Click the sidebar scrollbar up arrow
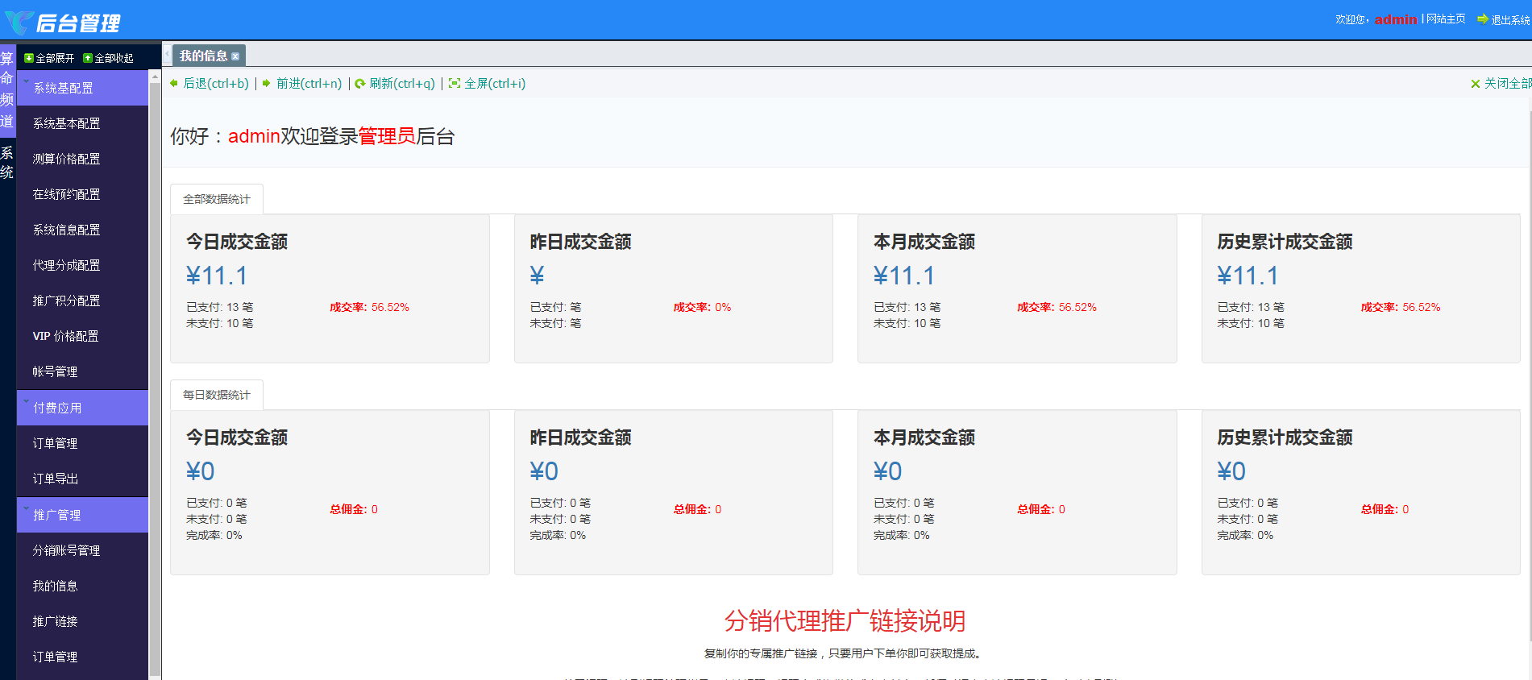1532x680 pixels. pos(155,76)
